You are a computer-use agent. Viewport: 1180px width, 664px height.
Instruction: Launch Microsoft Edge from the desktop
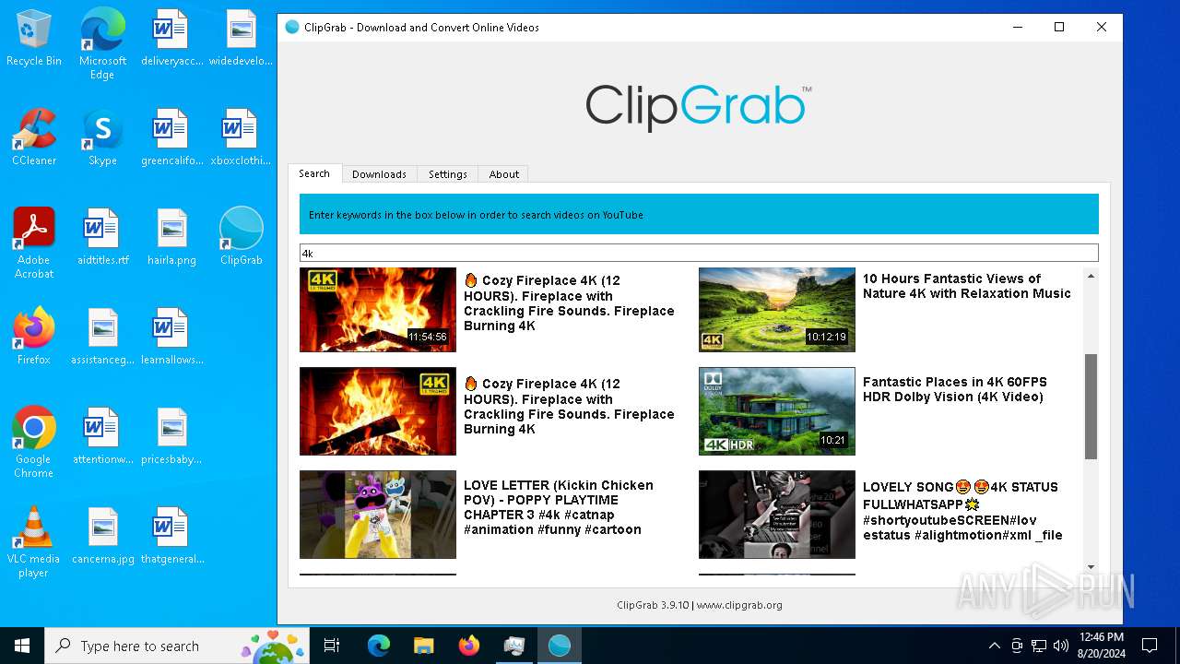tap(102, 44)
